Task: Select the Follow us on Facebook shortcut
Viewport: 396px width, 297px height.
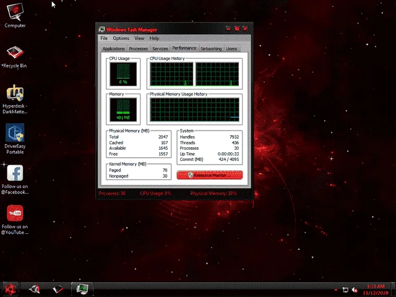Action: [x=15, y=179]
